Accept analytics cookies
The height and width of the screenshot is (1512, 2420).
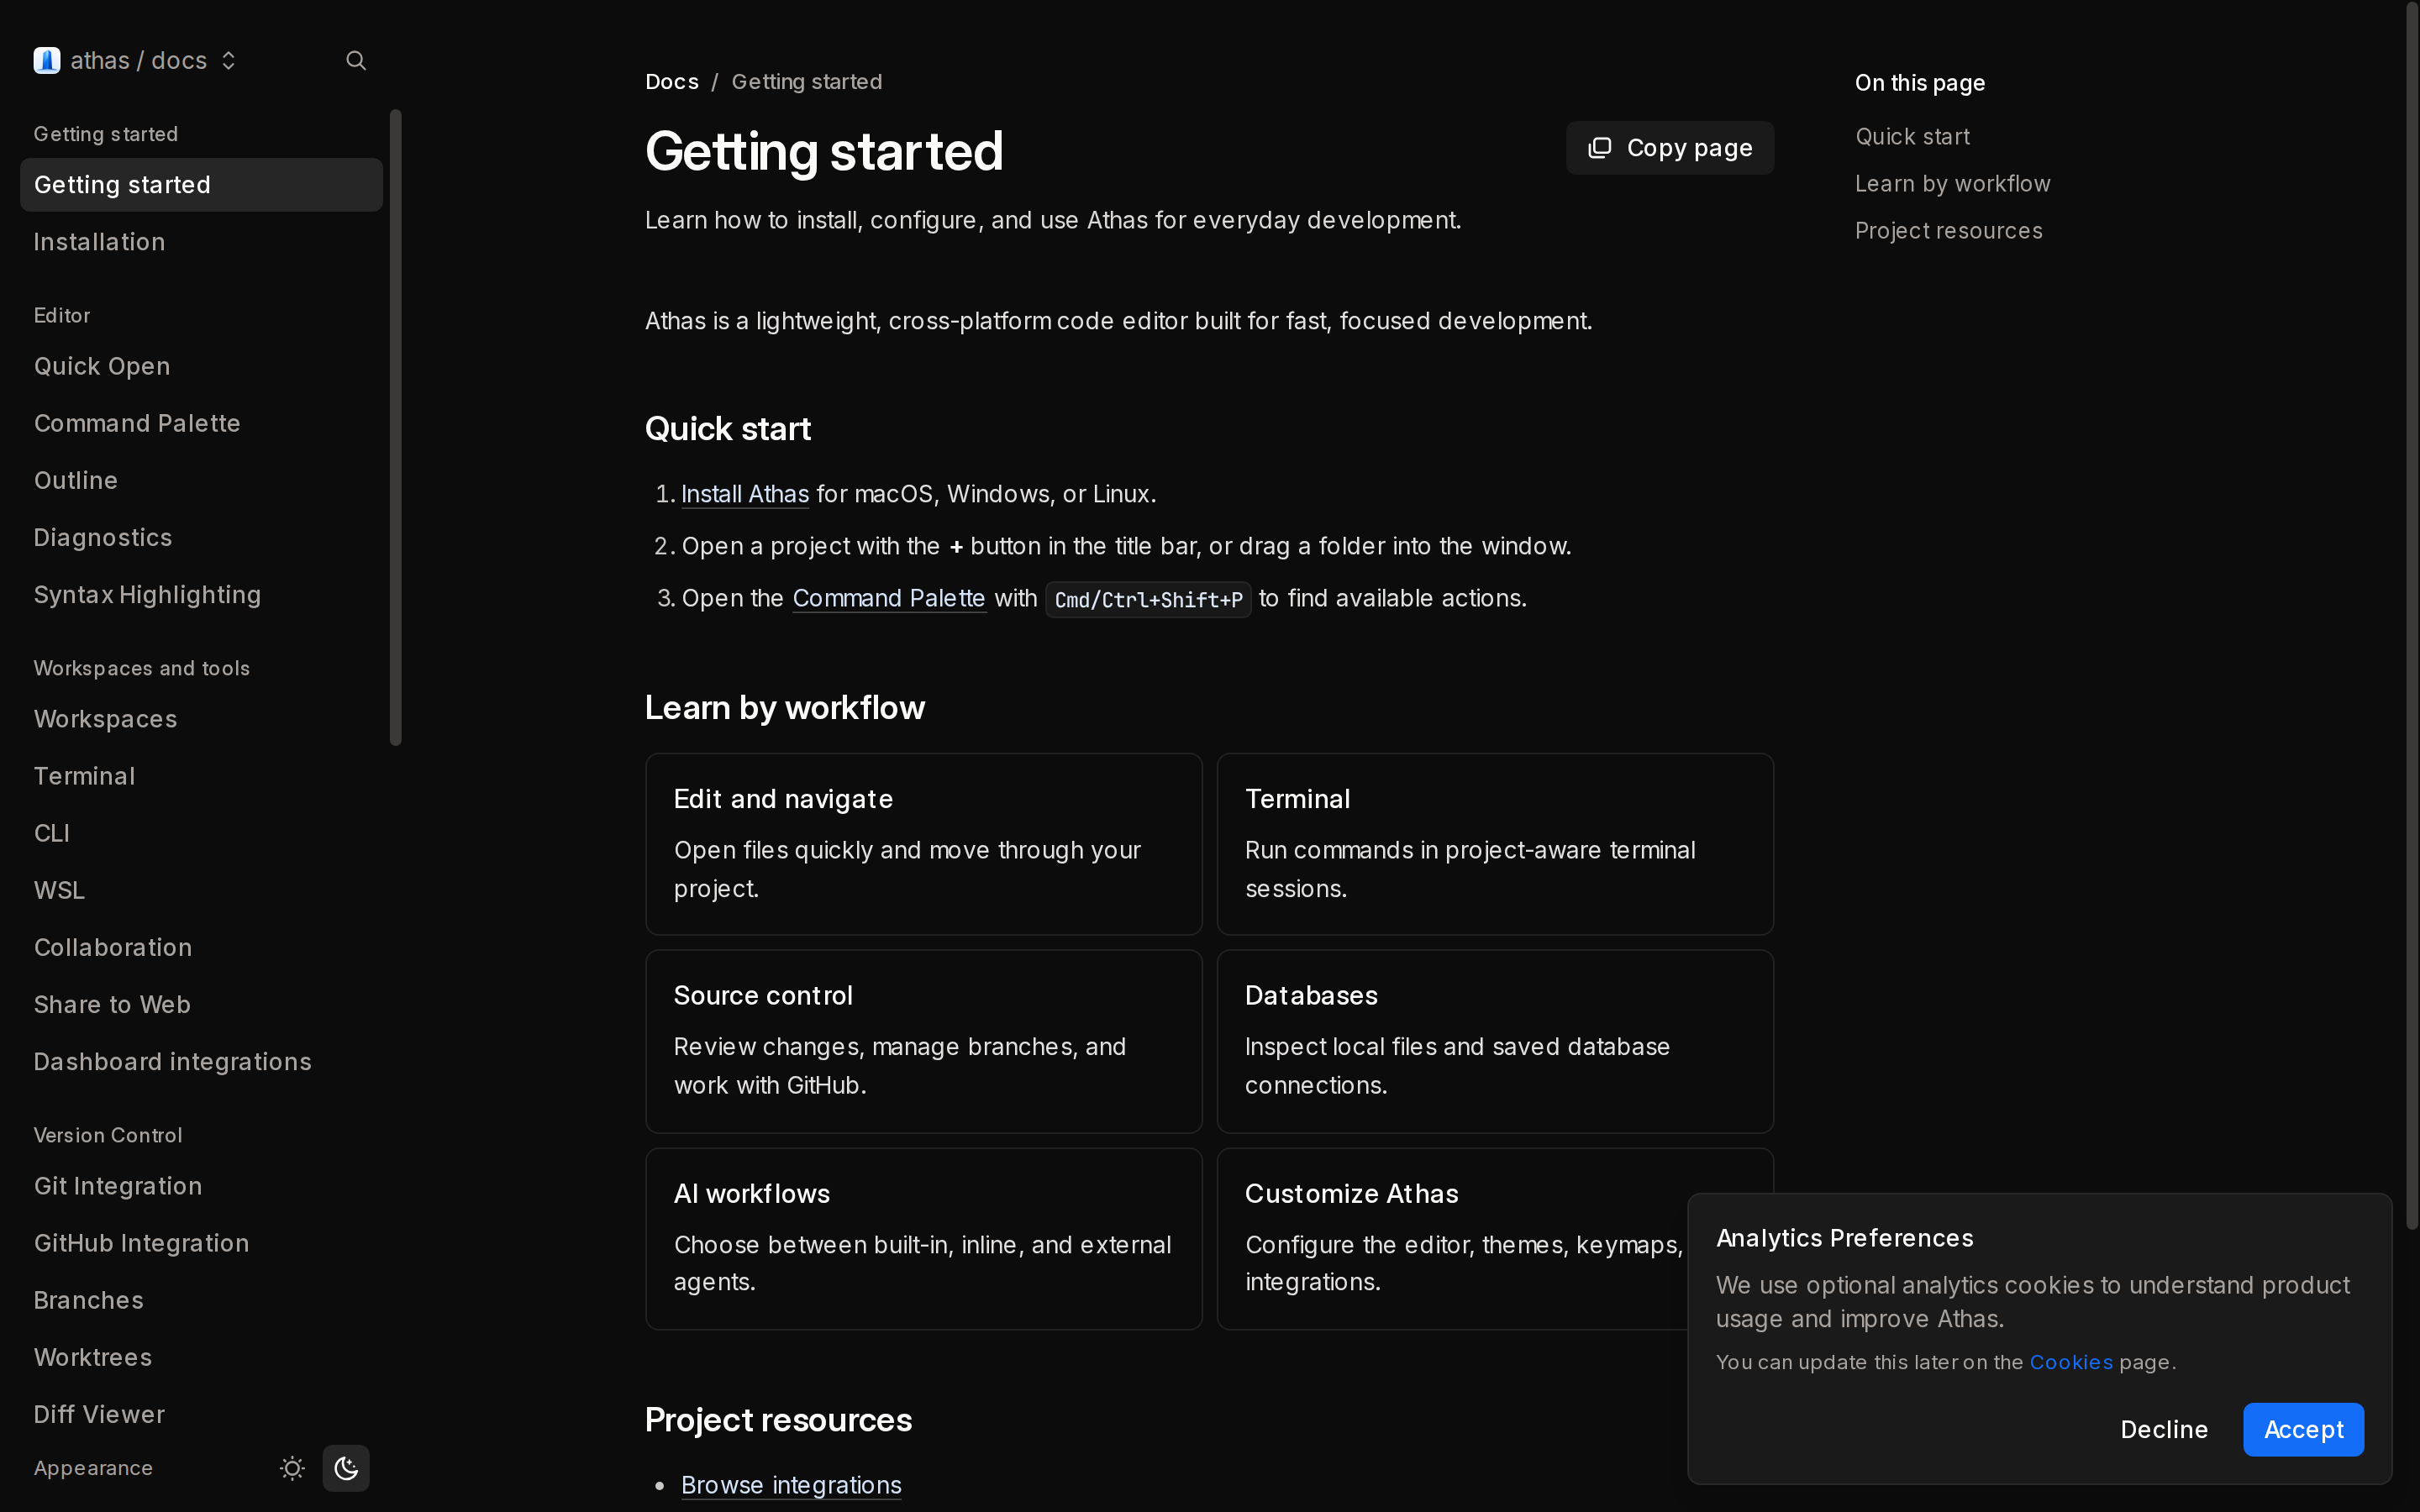[2303, 1430]
